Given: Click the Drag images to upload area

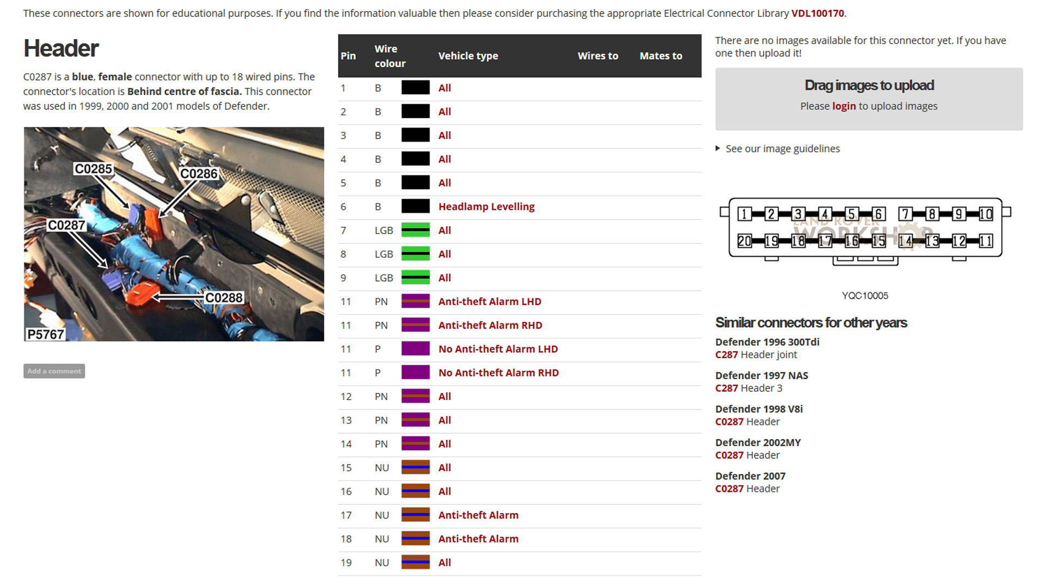Looking at the screenshot, I should pos(869,86).
